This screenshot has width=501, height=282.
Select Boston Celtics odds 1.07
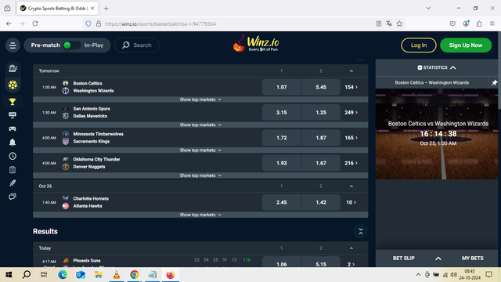(282, 87)
